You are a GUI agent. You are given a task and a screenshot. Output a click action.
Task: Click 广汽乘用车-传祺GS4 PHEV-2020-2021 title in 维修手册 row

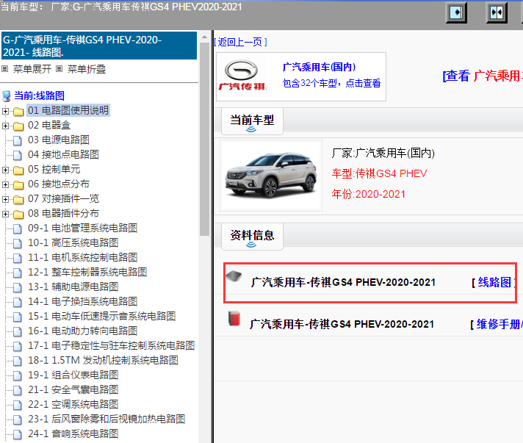[x=342, y=324]
